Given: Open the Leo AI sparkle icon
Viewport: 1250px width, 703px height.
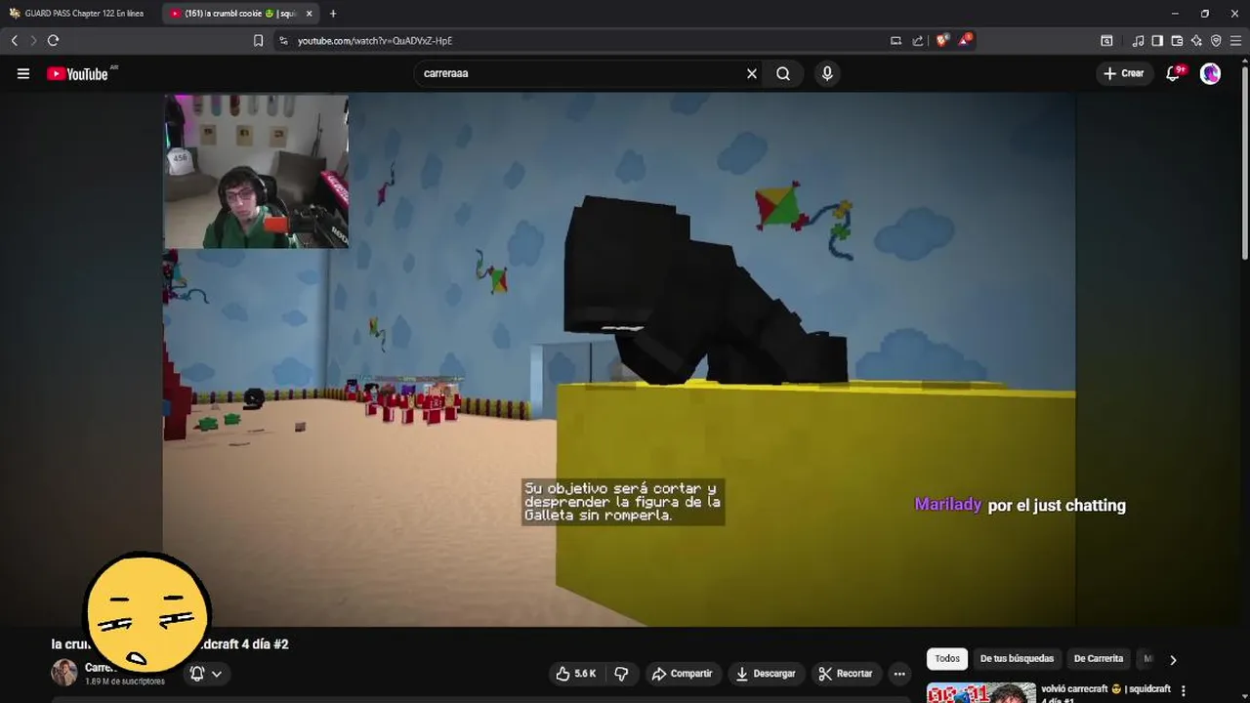Looking at the screenshot, I should (1196, 40).
